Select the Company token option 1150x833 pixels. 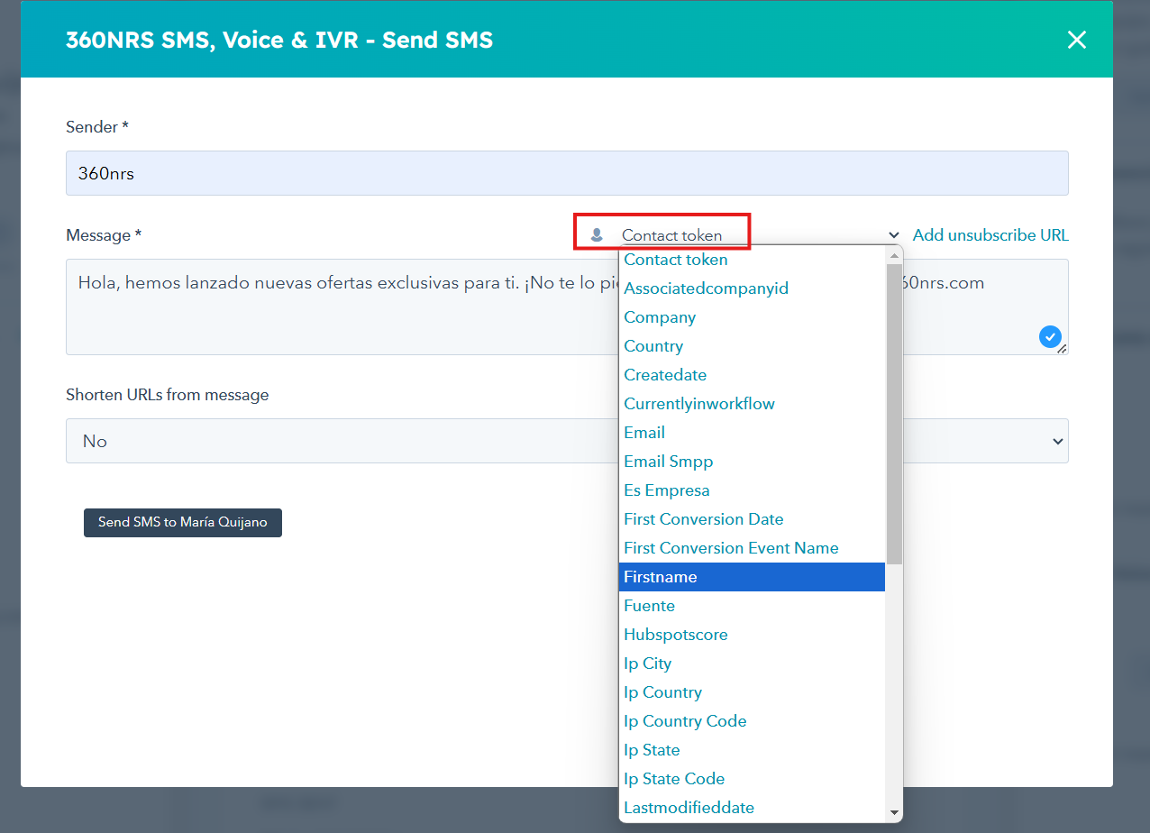pos(660,317)
